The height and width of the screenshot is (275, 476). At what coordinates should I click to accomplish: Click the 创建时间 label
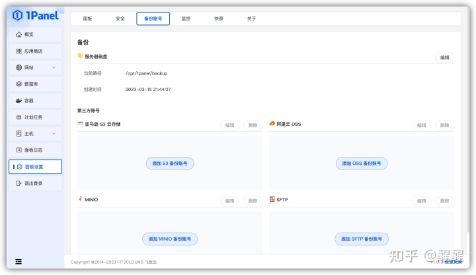pos(93,89)
